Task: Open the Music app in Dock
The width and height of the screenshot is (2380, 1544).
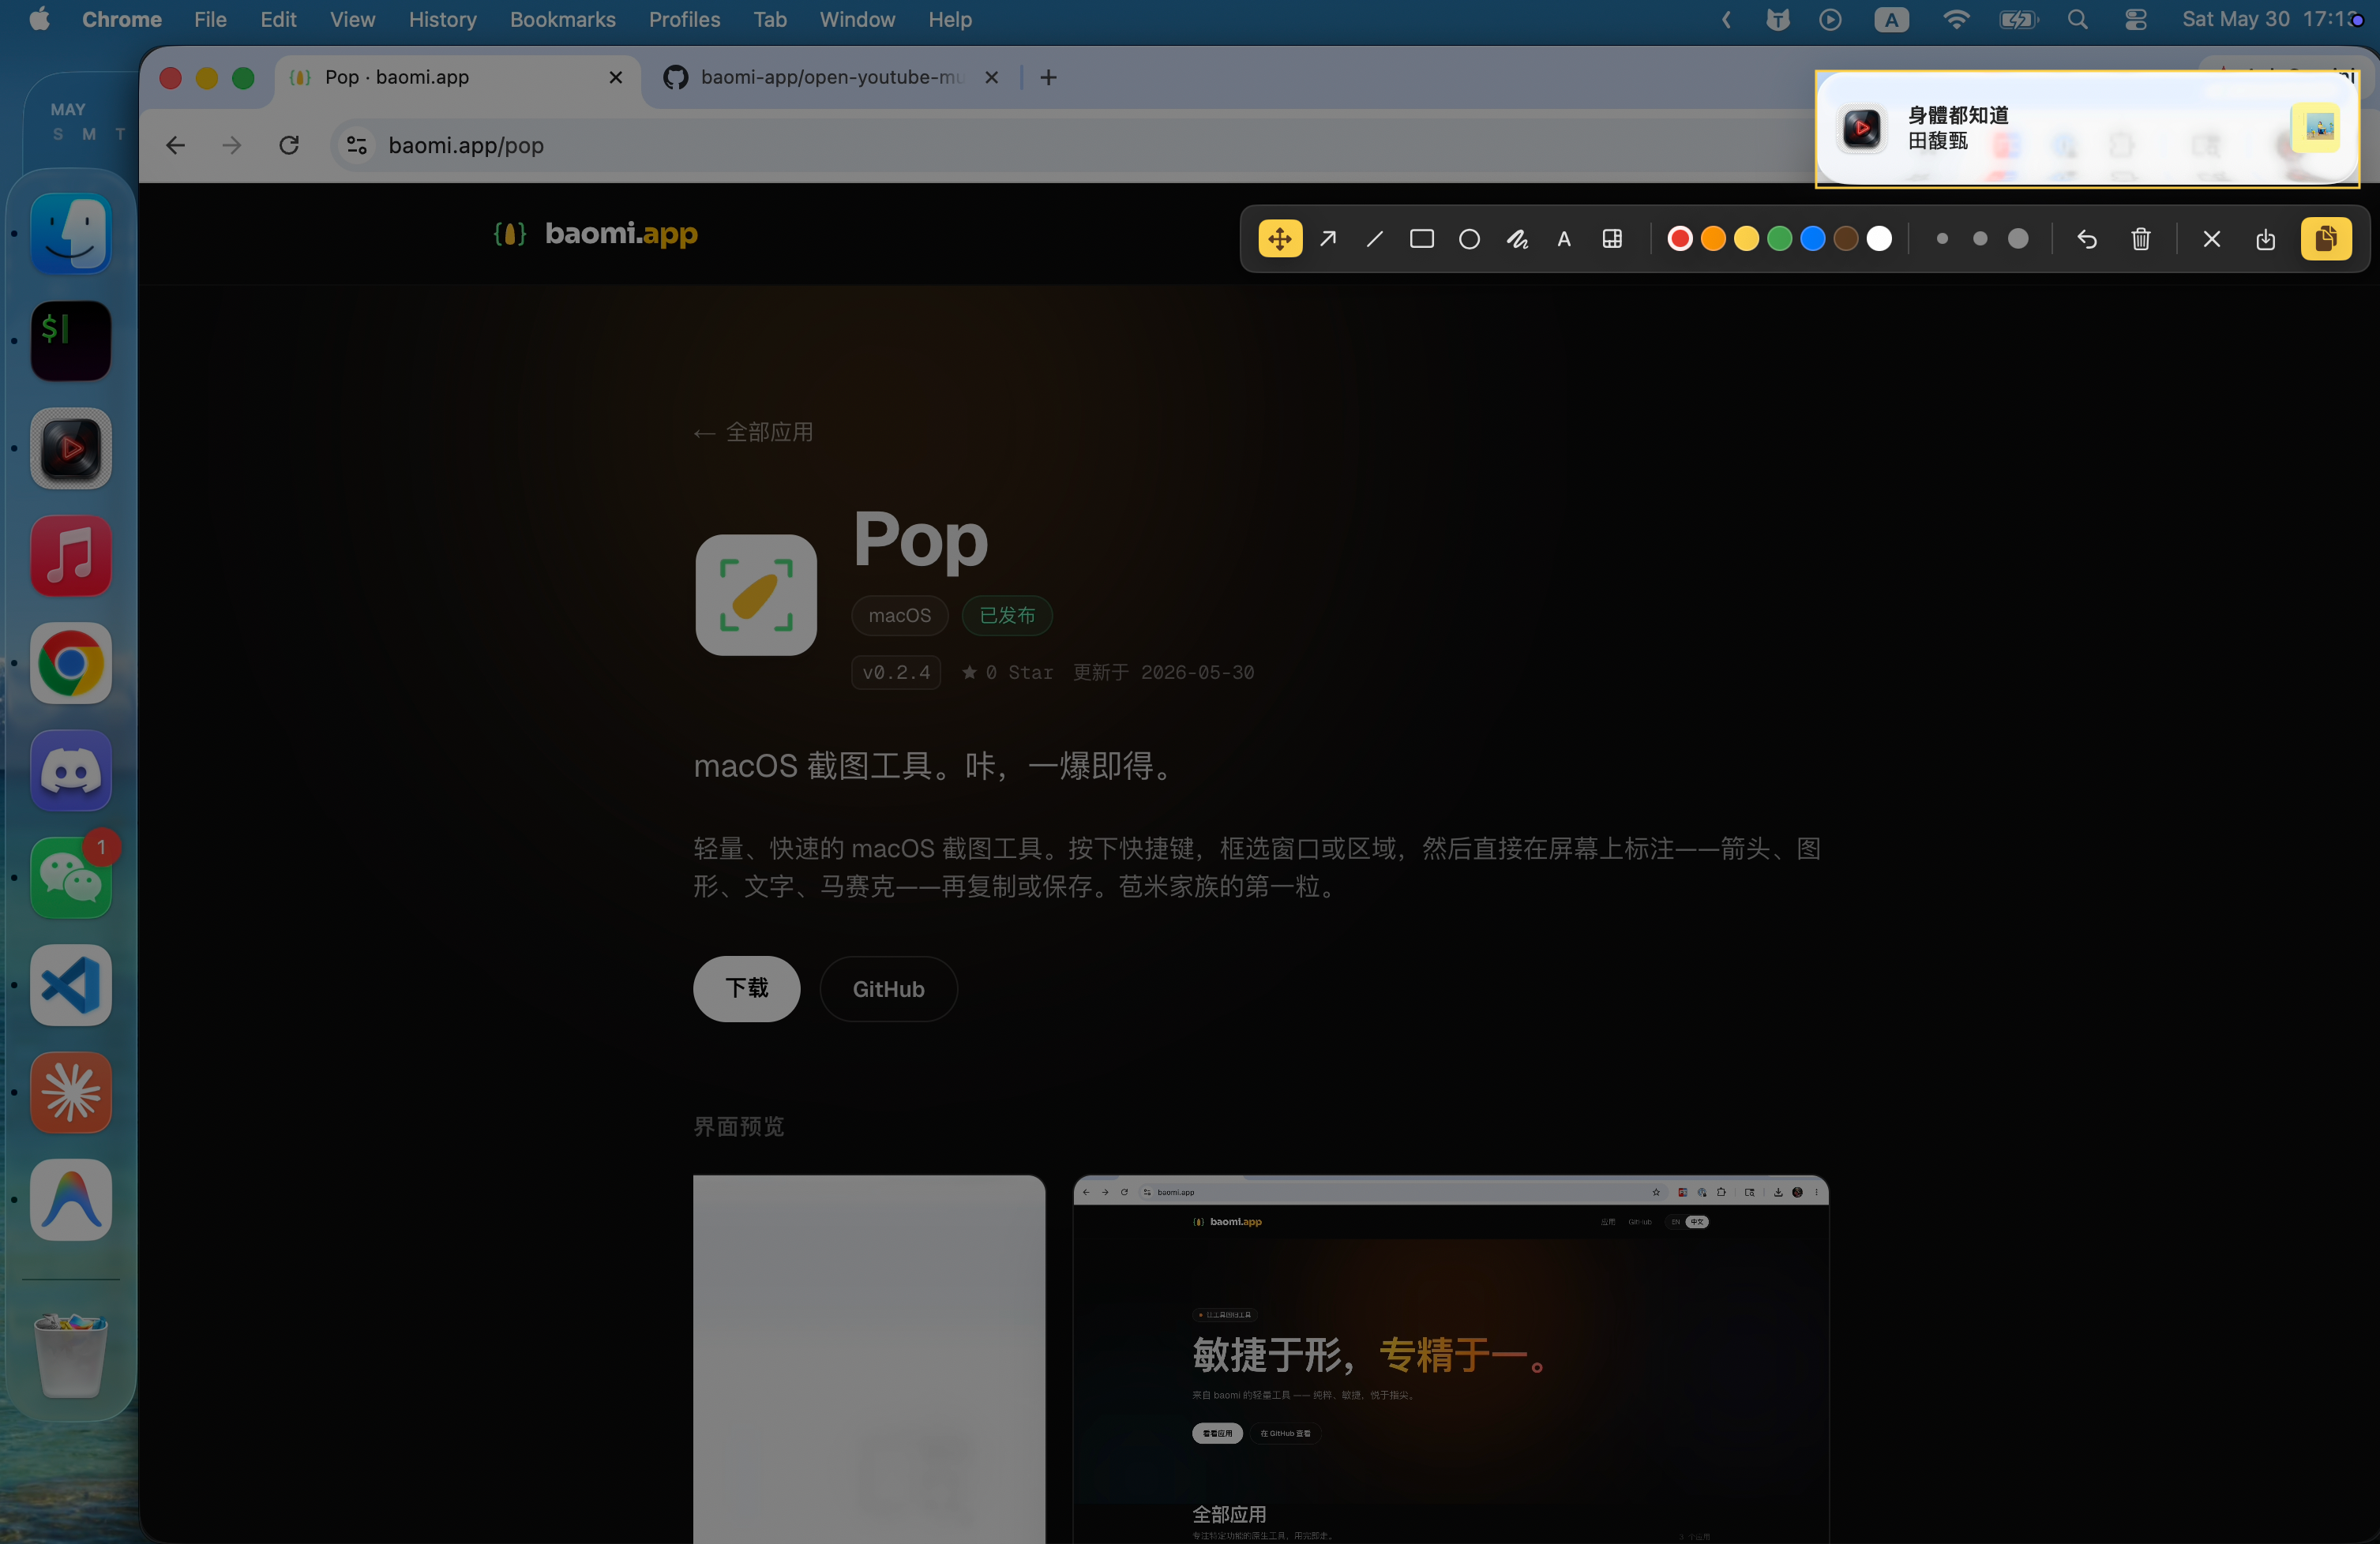Action: coord(71,556)
